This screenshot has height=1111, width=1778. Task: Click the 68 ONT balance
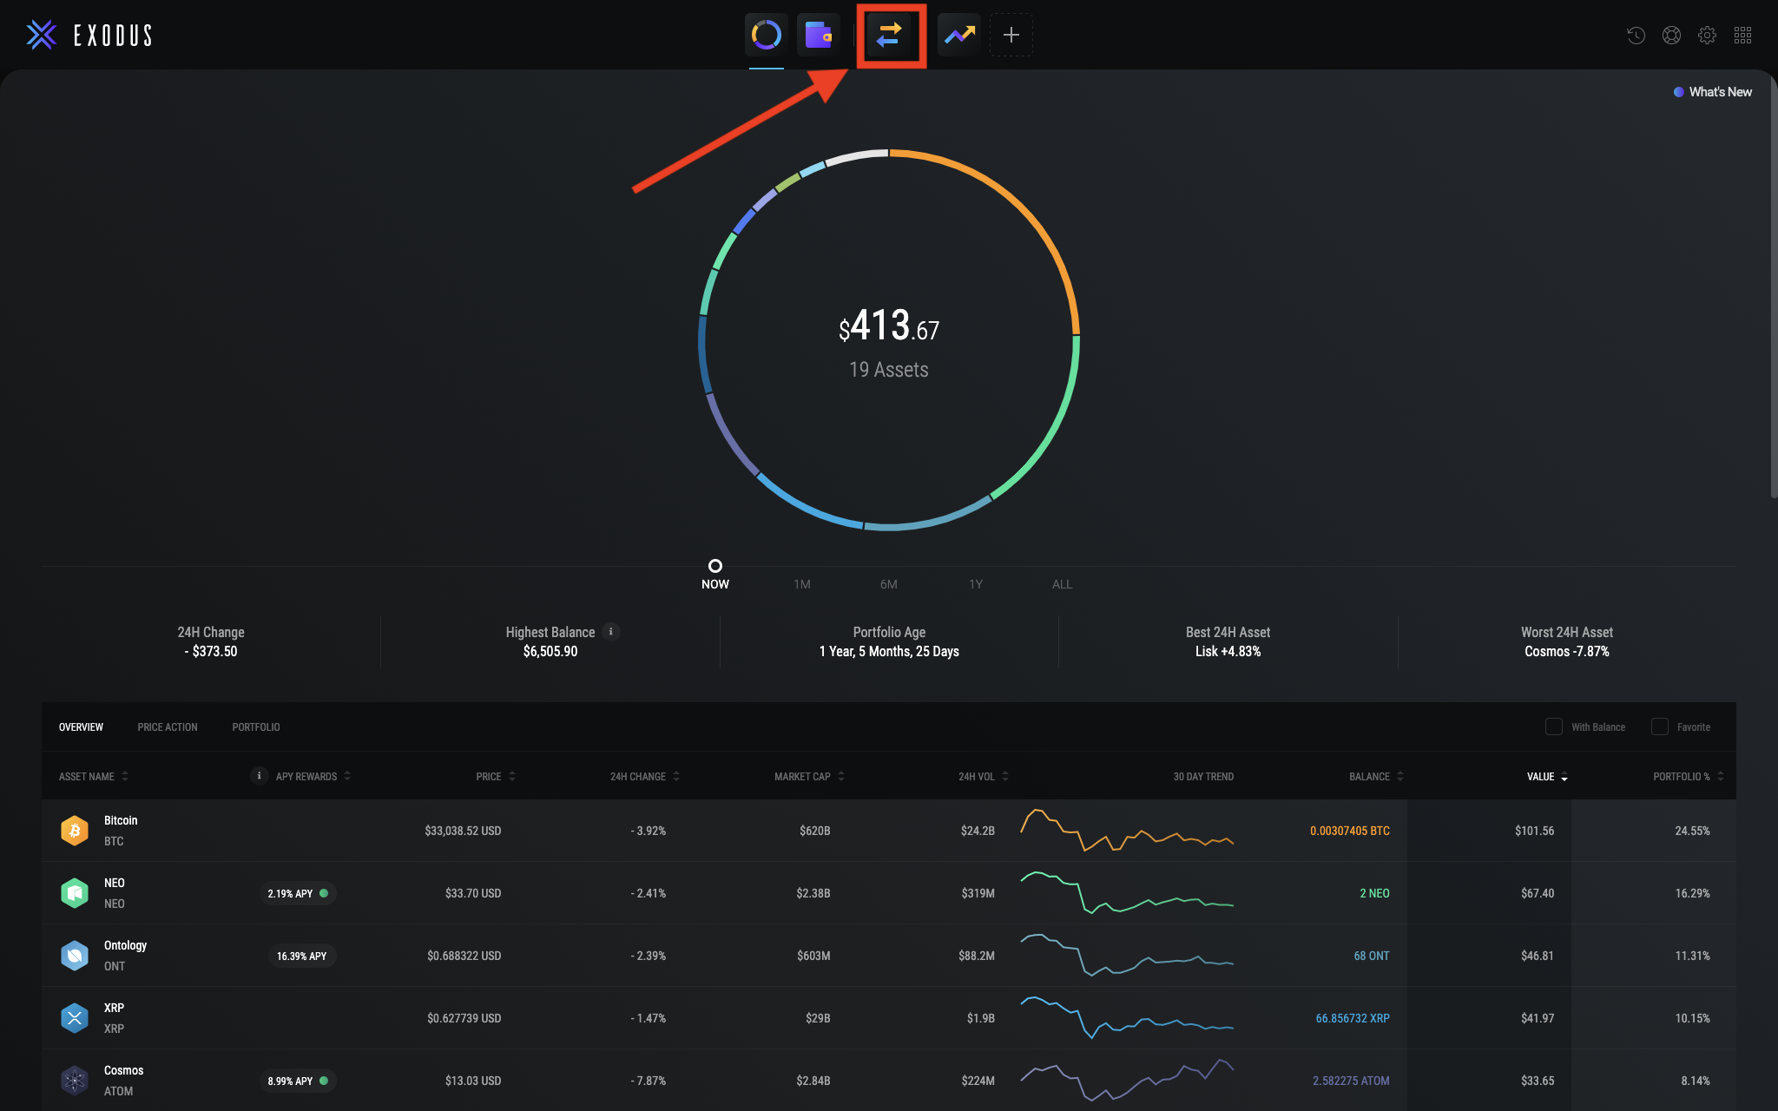pos(1372,956)
